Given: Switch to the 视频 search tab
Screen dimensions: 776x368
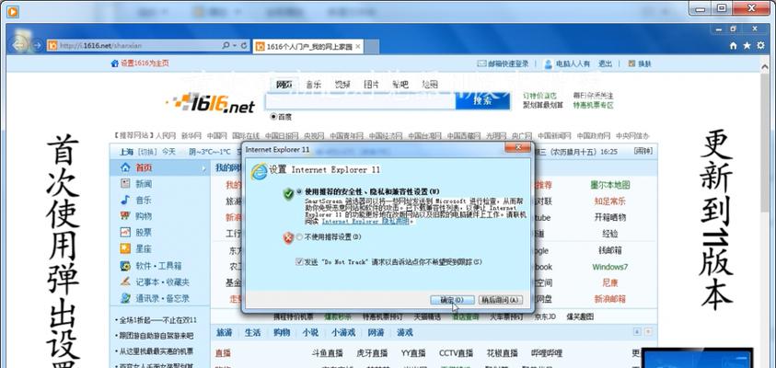Looking at the screenshot, I should pos(342,85).
